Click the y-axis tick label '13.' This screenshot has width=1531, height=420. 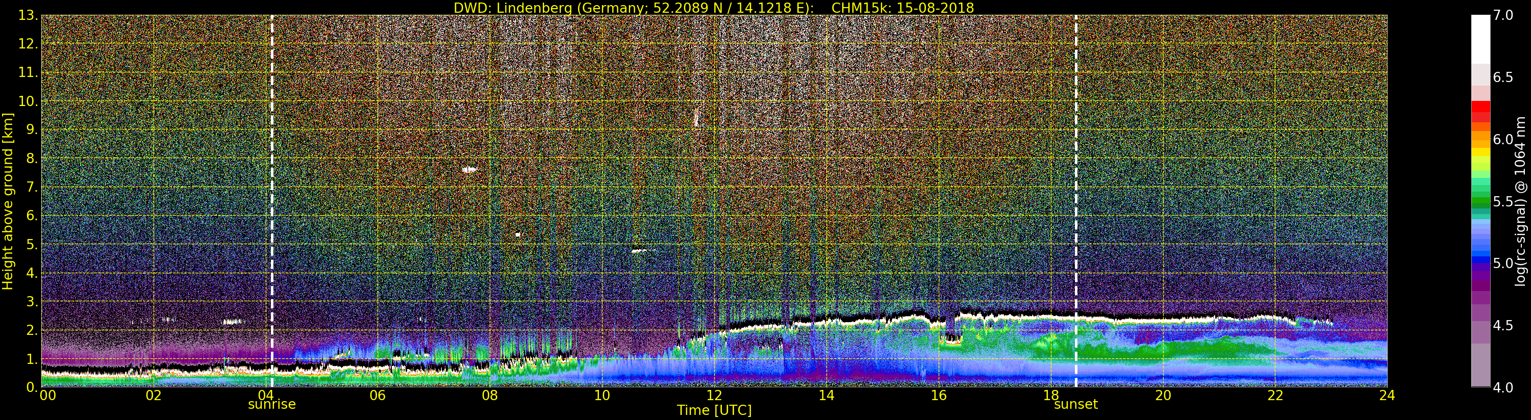point(28,15)
